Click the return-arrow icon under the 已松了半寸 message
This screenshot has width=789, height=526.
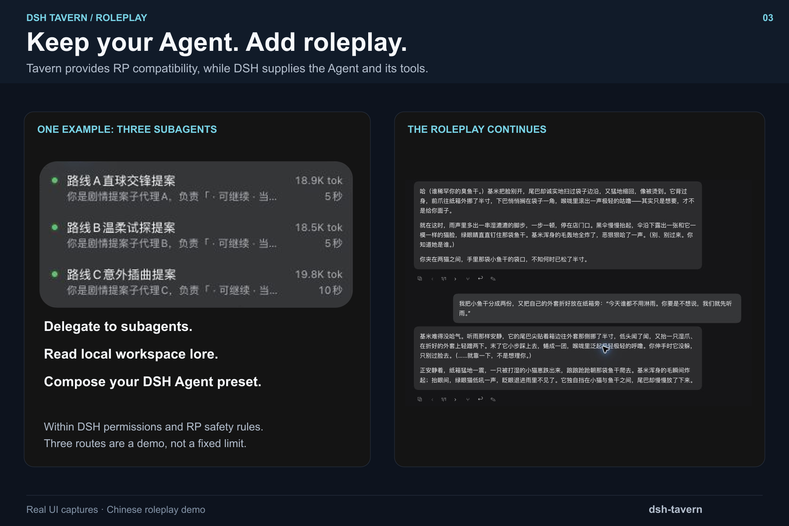pyautogui.click(x=480, y=278)
